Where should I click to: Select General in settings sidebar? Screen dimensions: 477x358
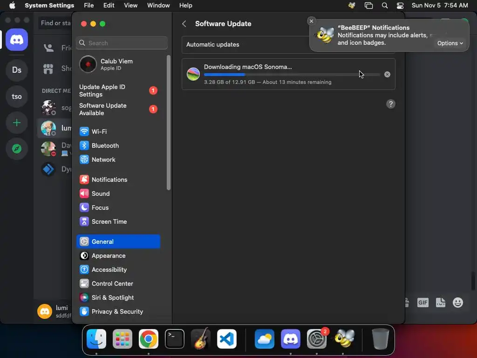pyautogui.click(x=118, y=242)
